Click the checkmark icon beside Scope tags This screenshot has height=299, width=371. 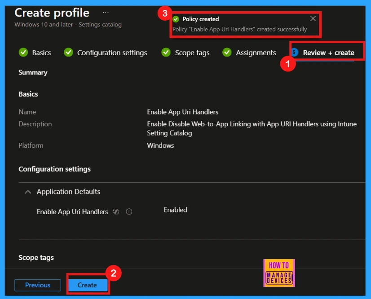(x=166, y=52)
